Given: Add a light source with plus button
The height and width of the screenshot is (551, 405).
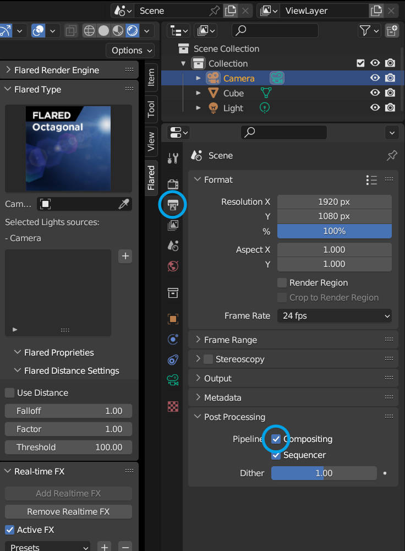Looking at the screenshot, I should (125, 256).
